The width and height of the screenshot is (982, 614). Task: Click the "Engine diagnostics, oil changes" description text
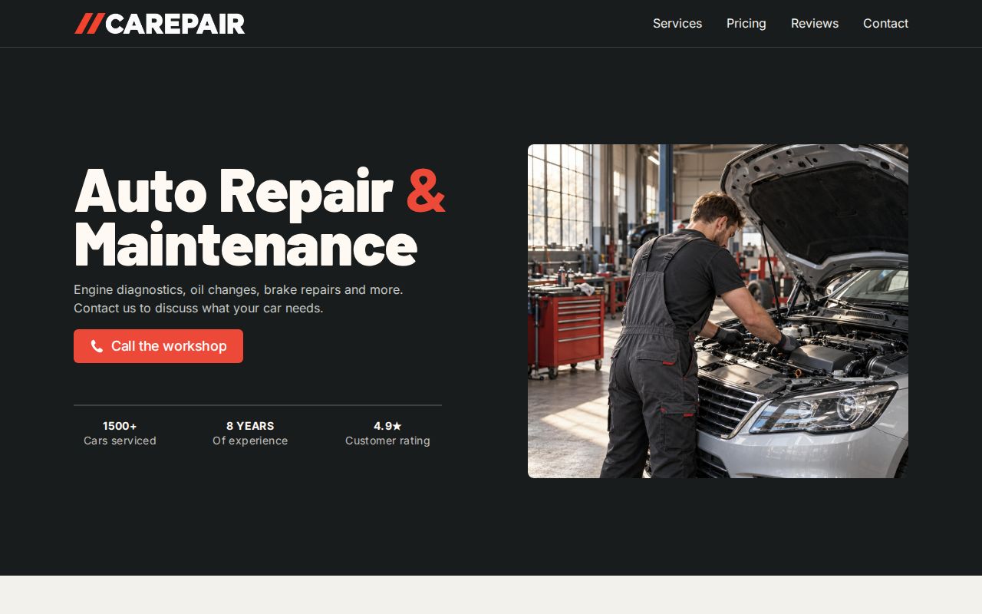click(x=239, y=299)
